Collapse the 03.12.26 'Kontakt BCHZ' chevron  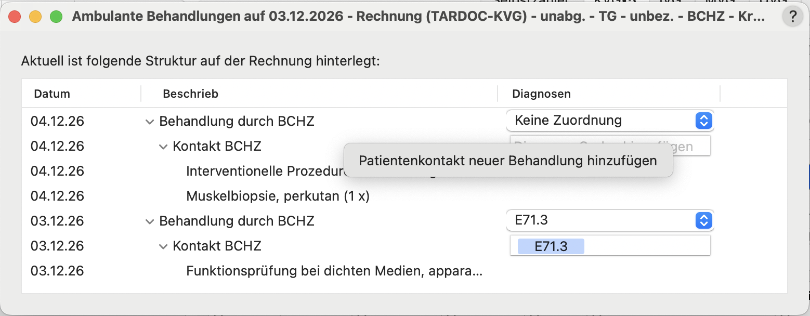163,246
